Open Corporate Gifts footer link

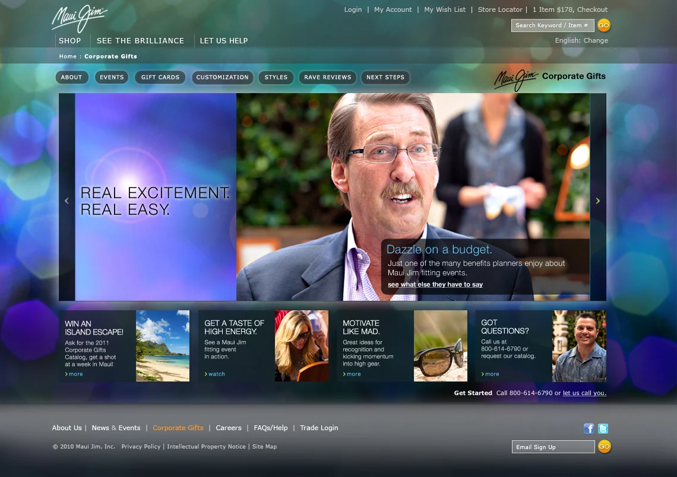click(178, 428)
